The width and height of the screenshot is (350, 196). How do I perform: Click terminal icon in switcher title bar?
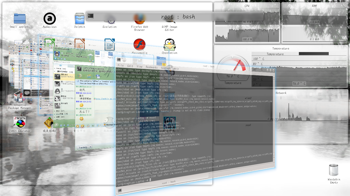point(90,16)
